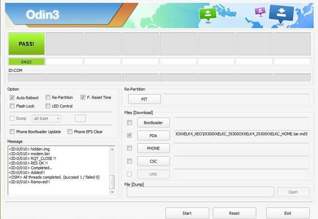Uncheck the F. Reset Time option

83,97
